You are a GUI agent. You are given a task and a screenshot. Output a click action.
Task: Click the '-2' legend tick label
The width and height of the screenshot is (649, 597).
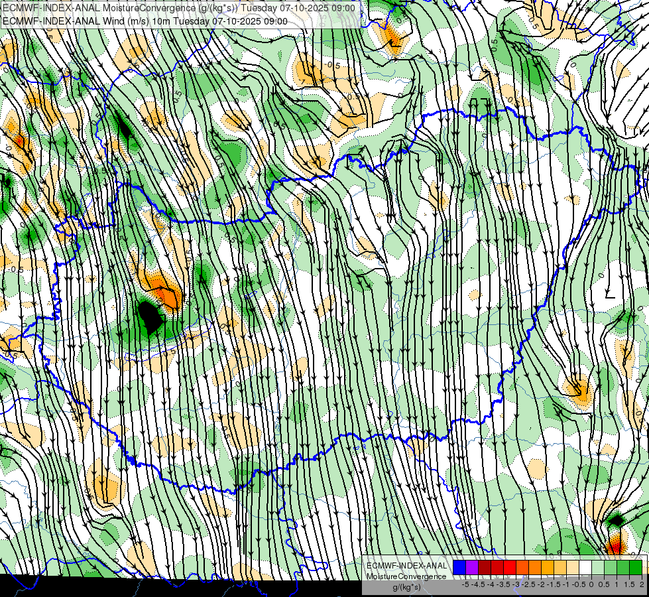pos(542,584)
